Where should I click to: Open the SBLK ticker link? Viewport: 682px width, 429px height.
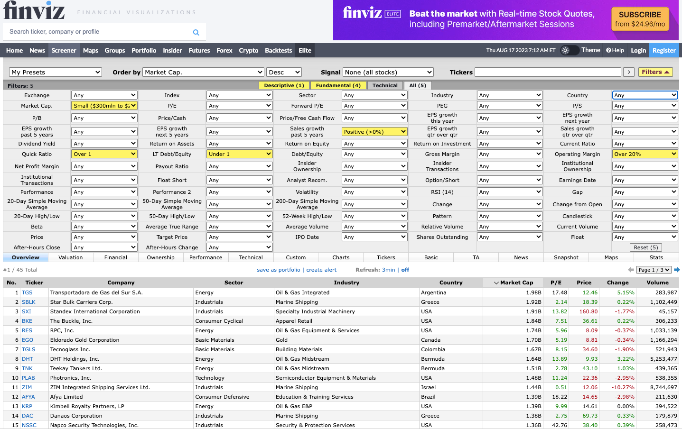tap(28, 302)
